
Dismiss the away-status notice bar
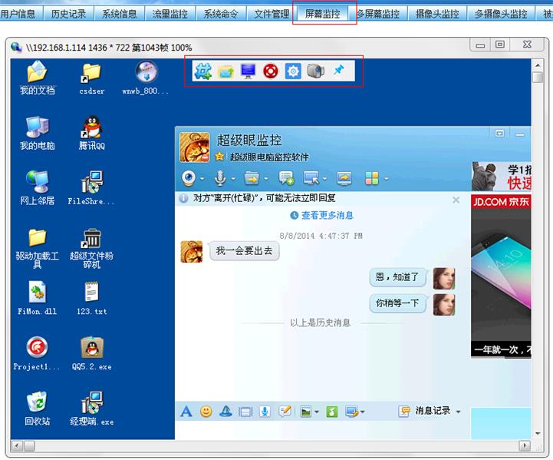point(456,200)
